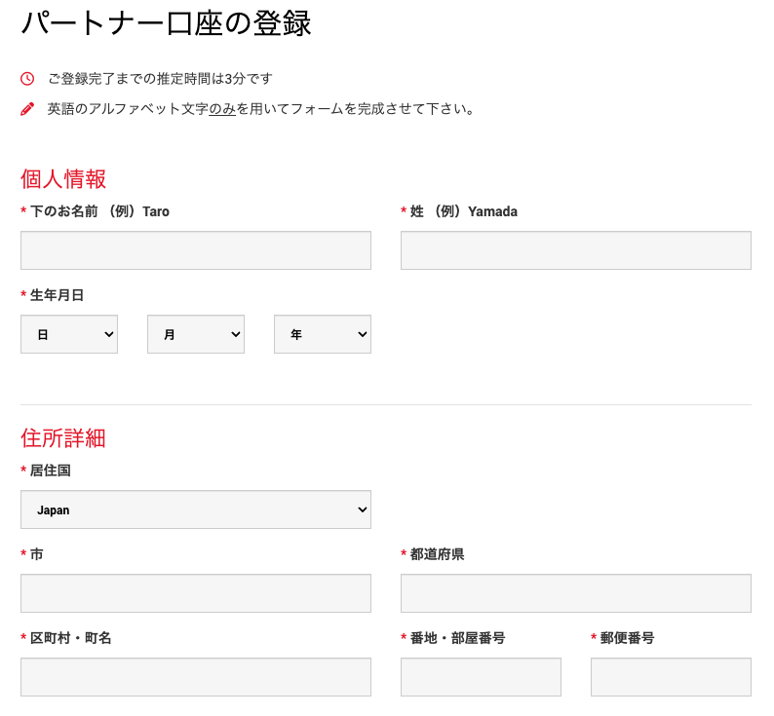
Task: Click the 郵便番号 postal code field
Action: point(671,677)
